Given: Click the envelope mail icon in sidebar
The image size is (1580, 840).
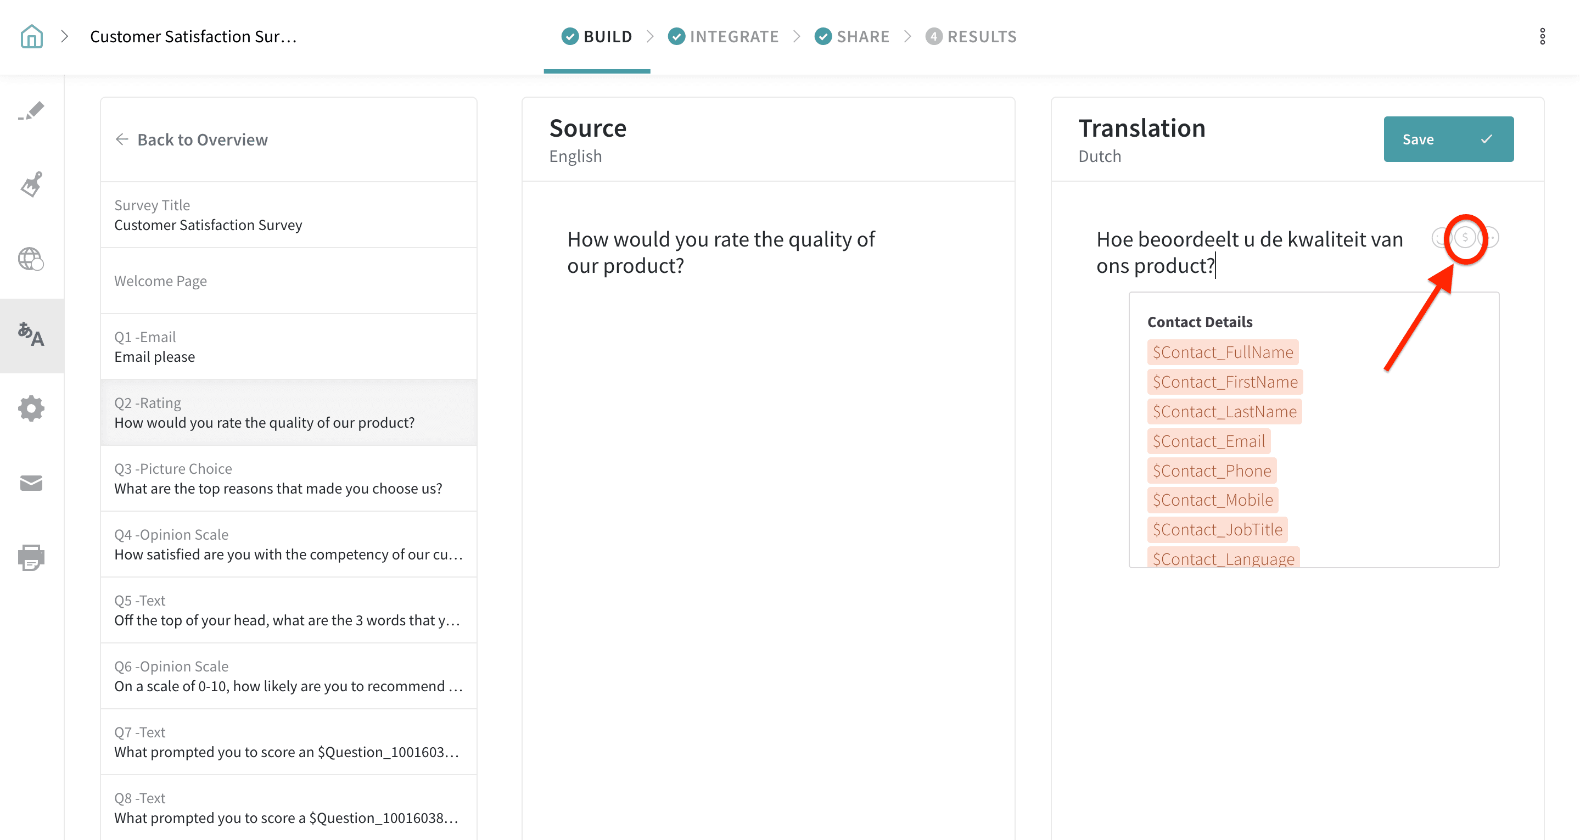Looking at the screenshot, I should 31,483.
